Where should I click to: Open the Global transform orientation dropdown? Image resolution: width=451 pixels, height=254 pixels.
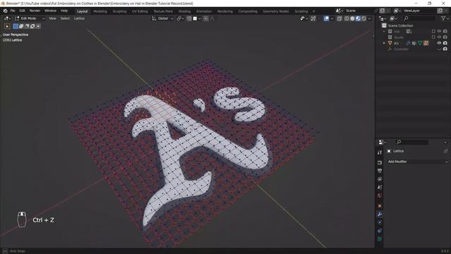pyautogui.click(x=163, y=18)
